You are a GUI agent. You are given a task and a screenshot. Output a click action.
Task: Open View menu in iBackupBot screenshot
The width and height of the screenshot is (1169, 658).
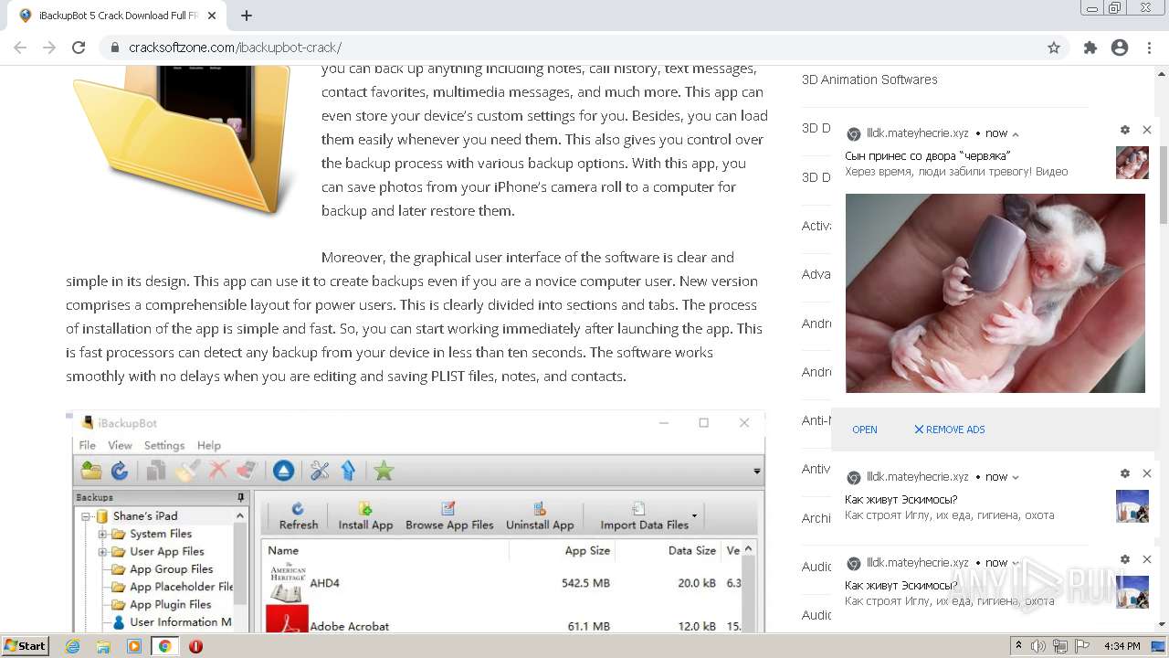120,445
